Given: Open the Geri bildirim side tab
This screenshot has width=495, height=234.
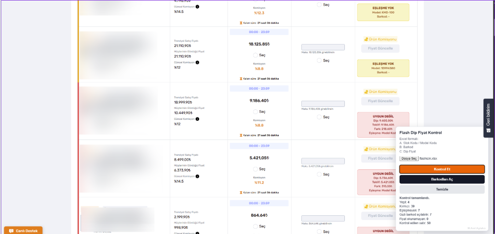Looking at the screenshot, I should [x=488, y=118].
